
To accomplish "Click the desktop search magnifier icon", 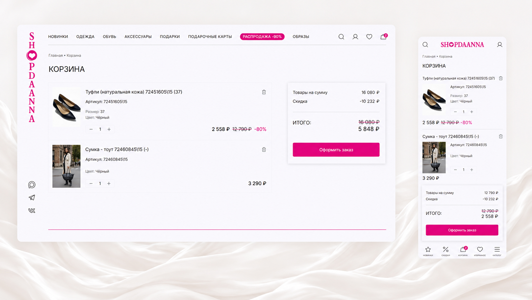I will (341, 37).
